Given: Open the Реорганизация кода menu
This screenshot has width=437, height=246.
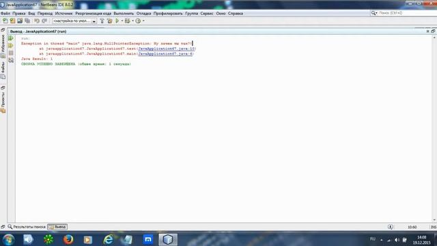Looking at the screenshot, I should (93, 14).
